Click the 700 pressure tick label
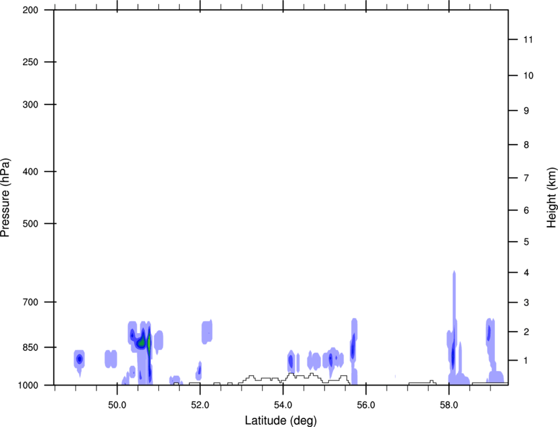 point(31,302)
